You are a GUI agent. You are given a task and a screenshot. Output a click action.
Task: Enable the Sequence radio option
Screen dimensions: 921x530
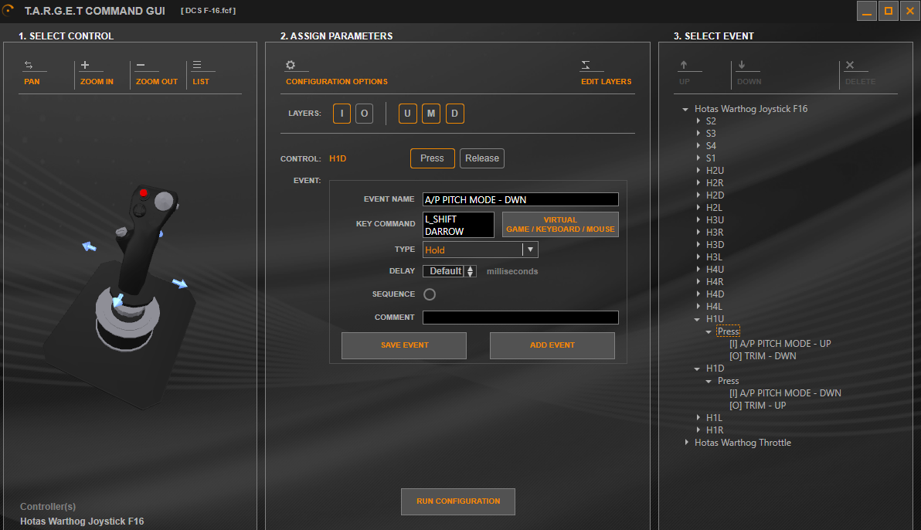click(430, 294)
